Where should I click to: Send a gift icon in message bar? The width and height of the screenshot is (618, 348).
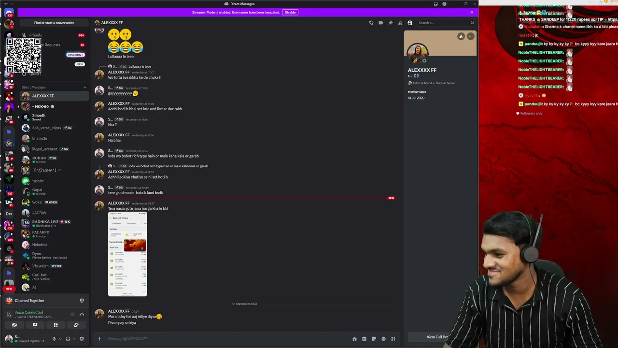(x=354, y=339)
